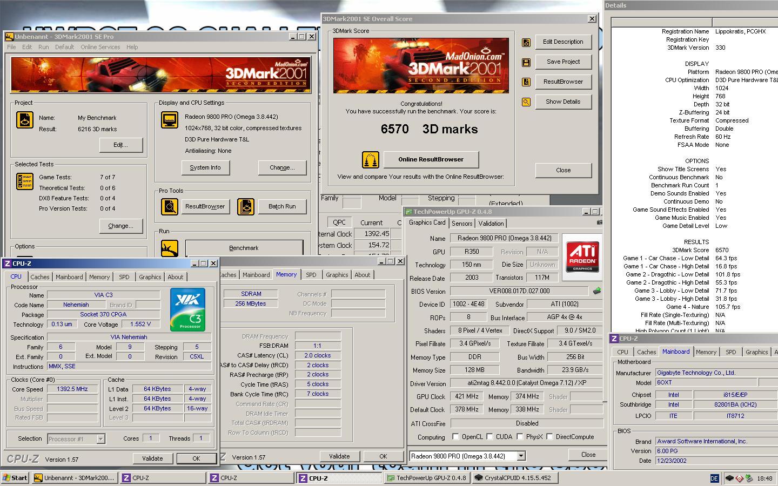
Task: Click the ResultBrowser icon in score window
Action: (526, 82)
